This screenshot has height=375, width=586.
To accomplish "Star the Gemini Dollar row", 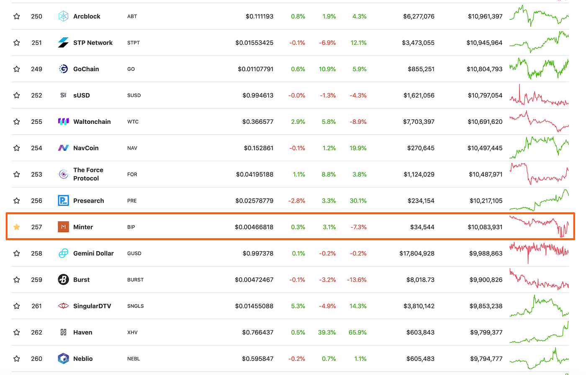I will coord(17,254).
